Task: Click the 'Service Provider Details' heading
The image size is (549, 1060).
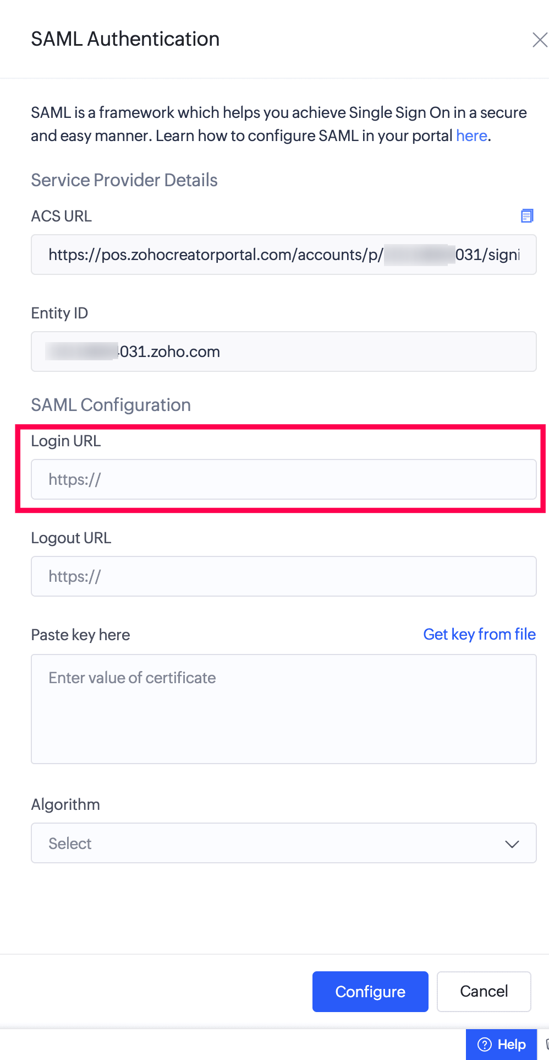Action: [124, 180]
